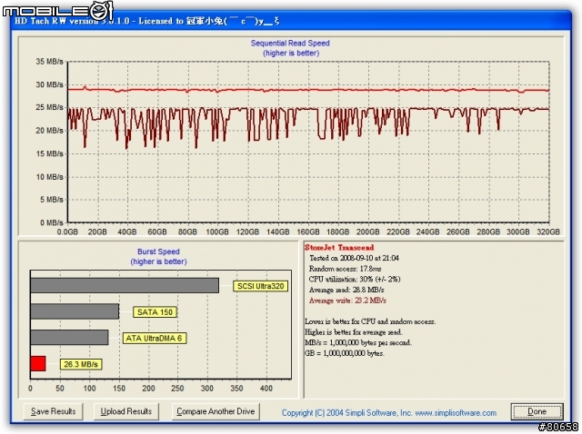The height and width of the screenshot is (434, 582).
Task: Click 'Average write: 23.2 MB/s' text
Action: [x=347, y=301]
